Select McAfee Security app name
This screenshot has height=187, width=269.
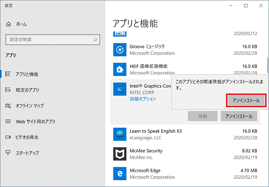pyautogui.click(x=146, y=151)
